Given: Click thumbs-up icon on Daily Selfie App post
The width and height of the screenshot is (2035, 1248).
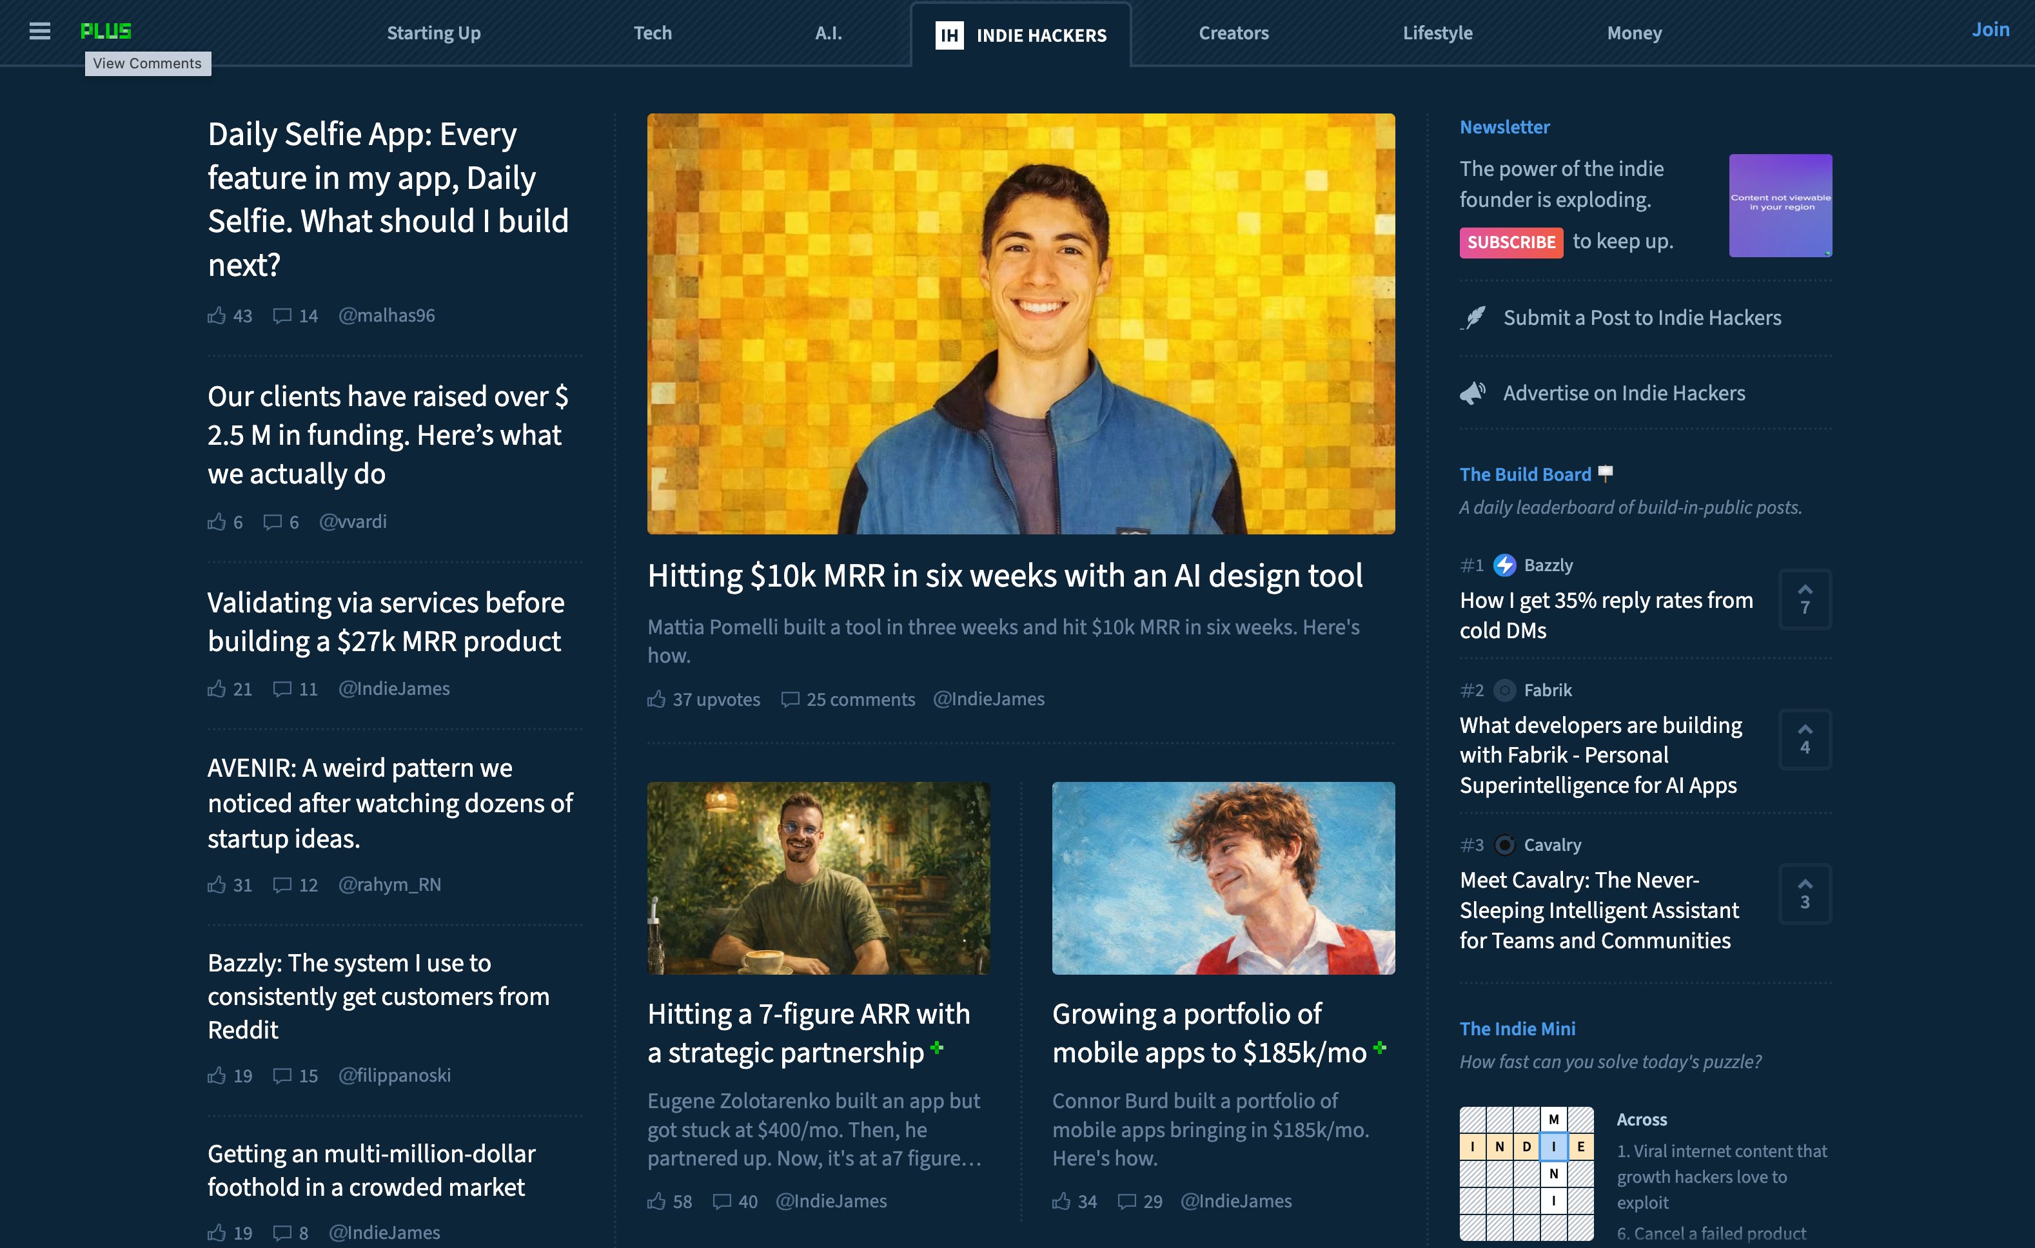Looking at the screenshot, I should click(x=217, y=315).
